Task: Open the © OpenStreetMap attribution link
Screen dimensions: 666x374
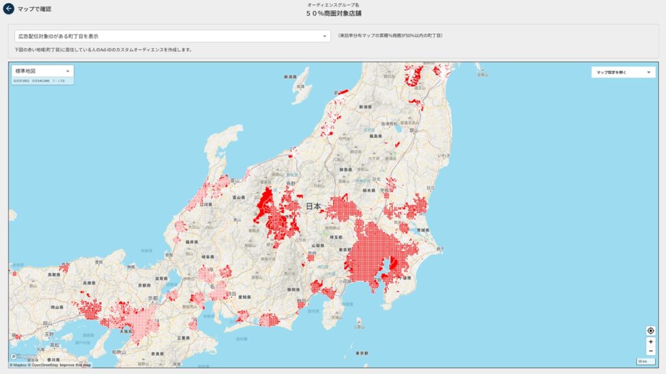Action: [x=42, y=365]
